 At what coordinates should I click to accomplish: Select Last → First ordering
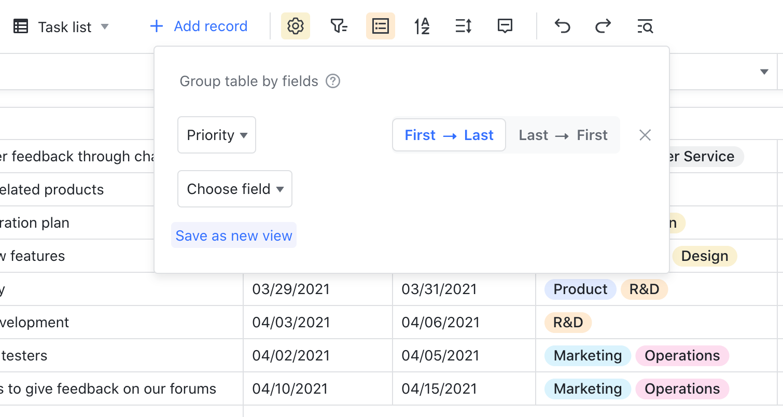click(x=563, y=135)
